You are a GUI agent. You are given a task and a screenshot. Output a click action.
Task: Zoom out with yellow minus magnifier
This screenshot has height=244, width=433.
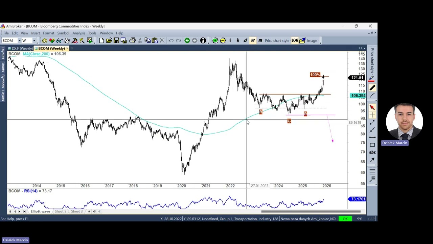[x=223, y=41]
